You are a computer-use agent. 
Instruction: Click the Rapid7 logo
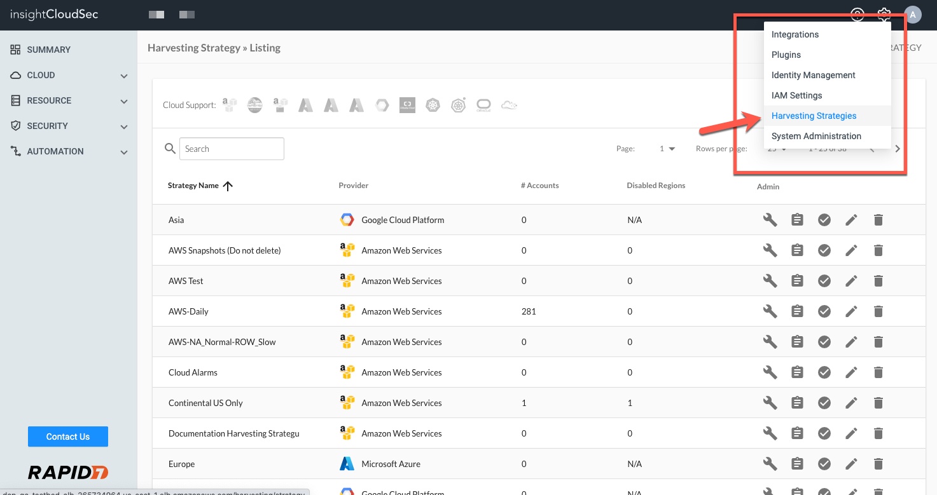tap(68, 472)
